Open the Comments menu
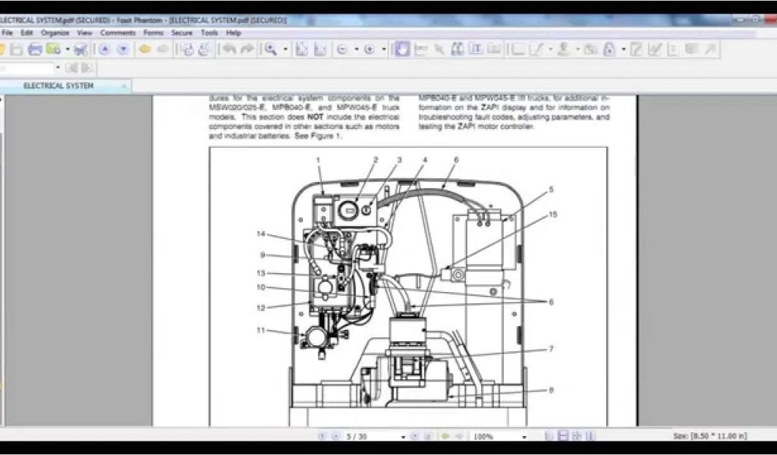The height and width of the screenshot is (455, 777). pos(118,33)
